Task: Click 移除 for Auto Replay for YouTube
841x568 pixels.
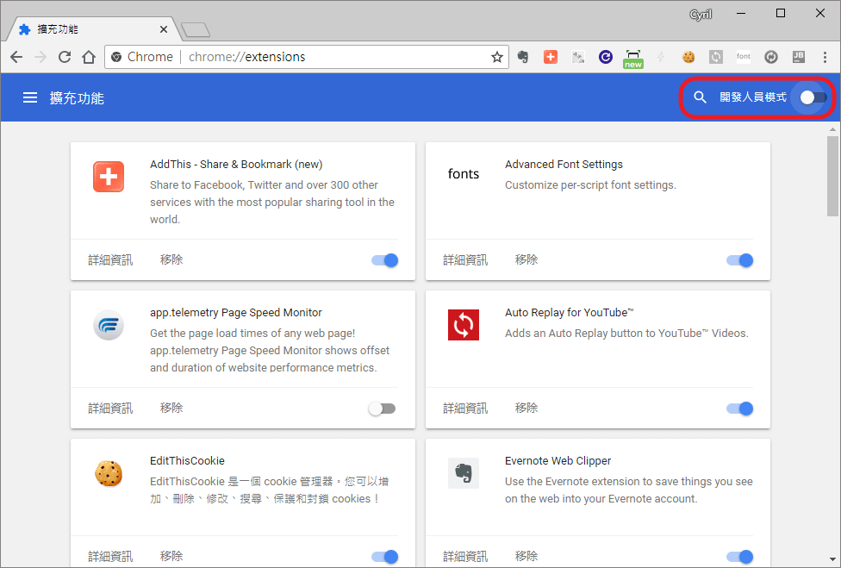Action: tap(526, 409)
